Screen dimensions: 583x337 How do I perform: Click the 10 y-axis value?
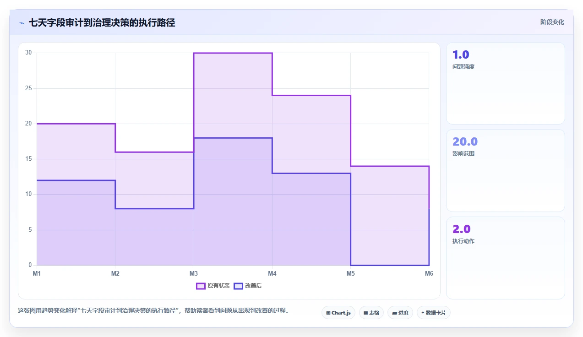tap(28, 194)
